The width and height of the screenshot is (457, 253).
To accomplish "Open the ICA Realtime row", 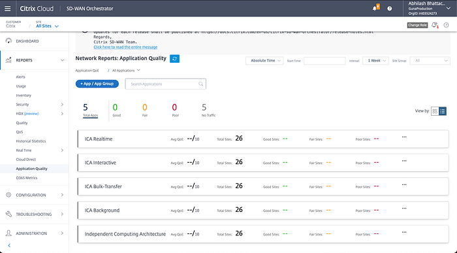I will click(x=263, y=139).
